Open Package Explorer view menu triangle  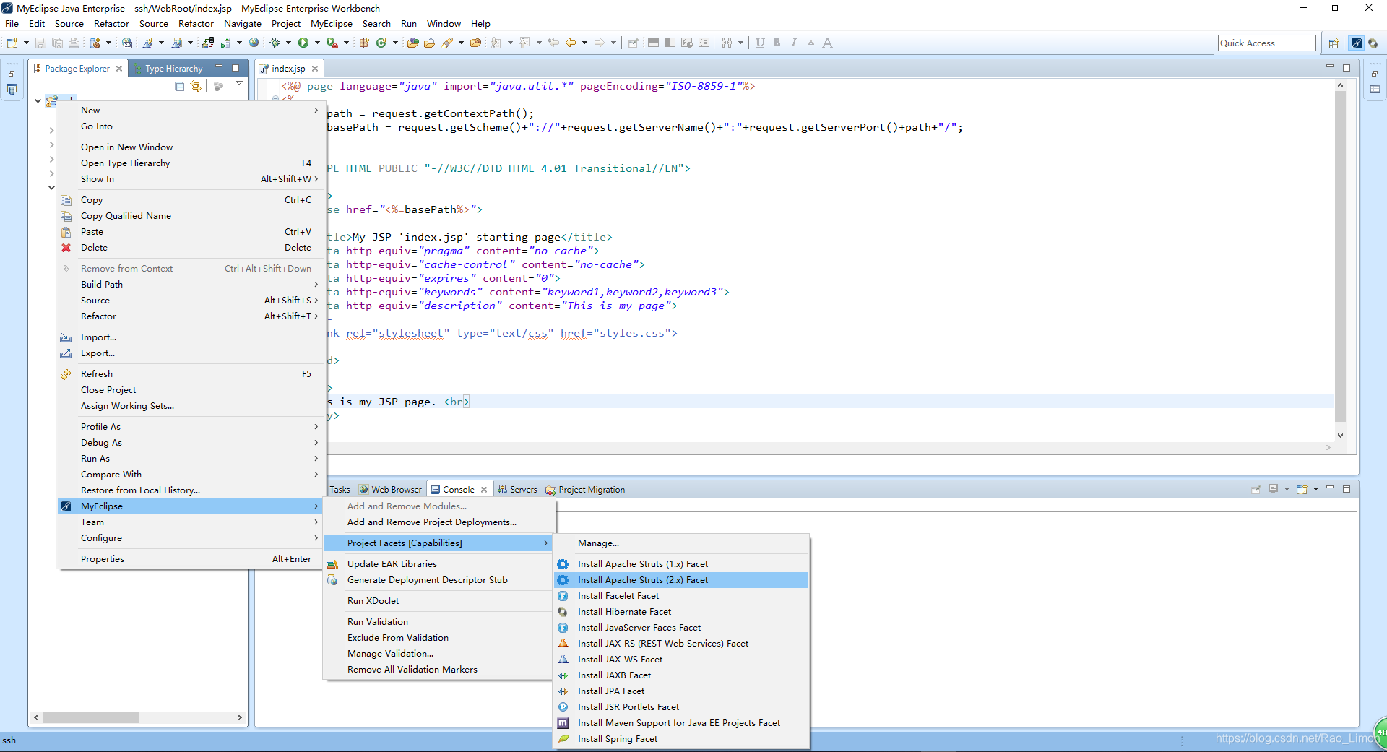[x=239, y=85]
